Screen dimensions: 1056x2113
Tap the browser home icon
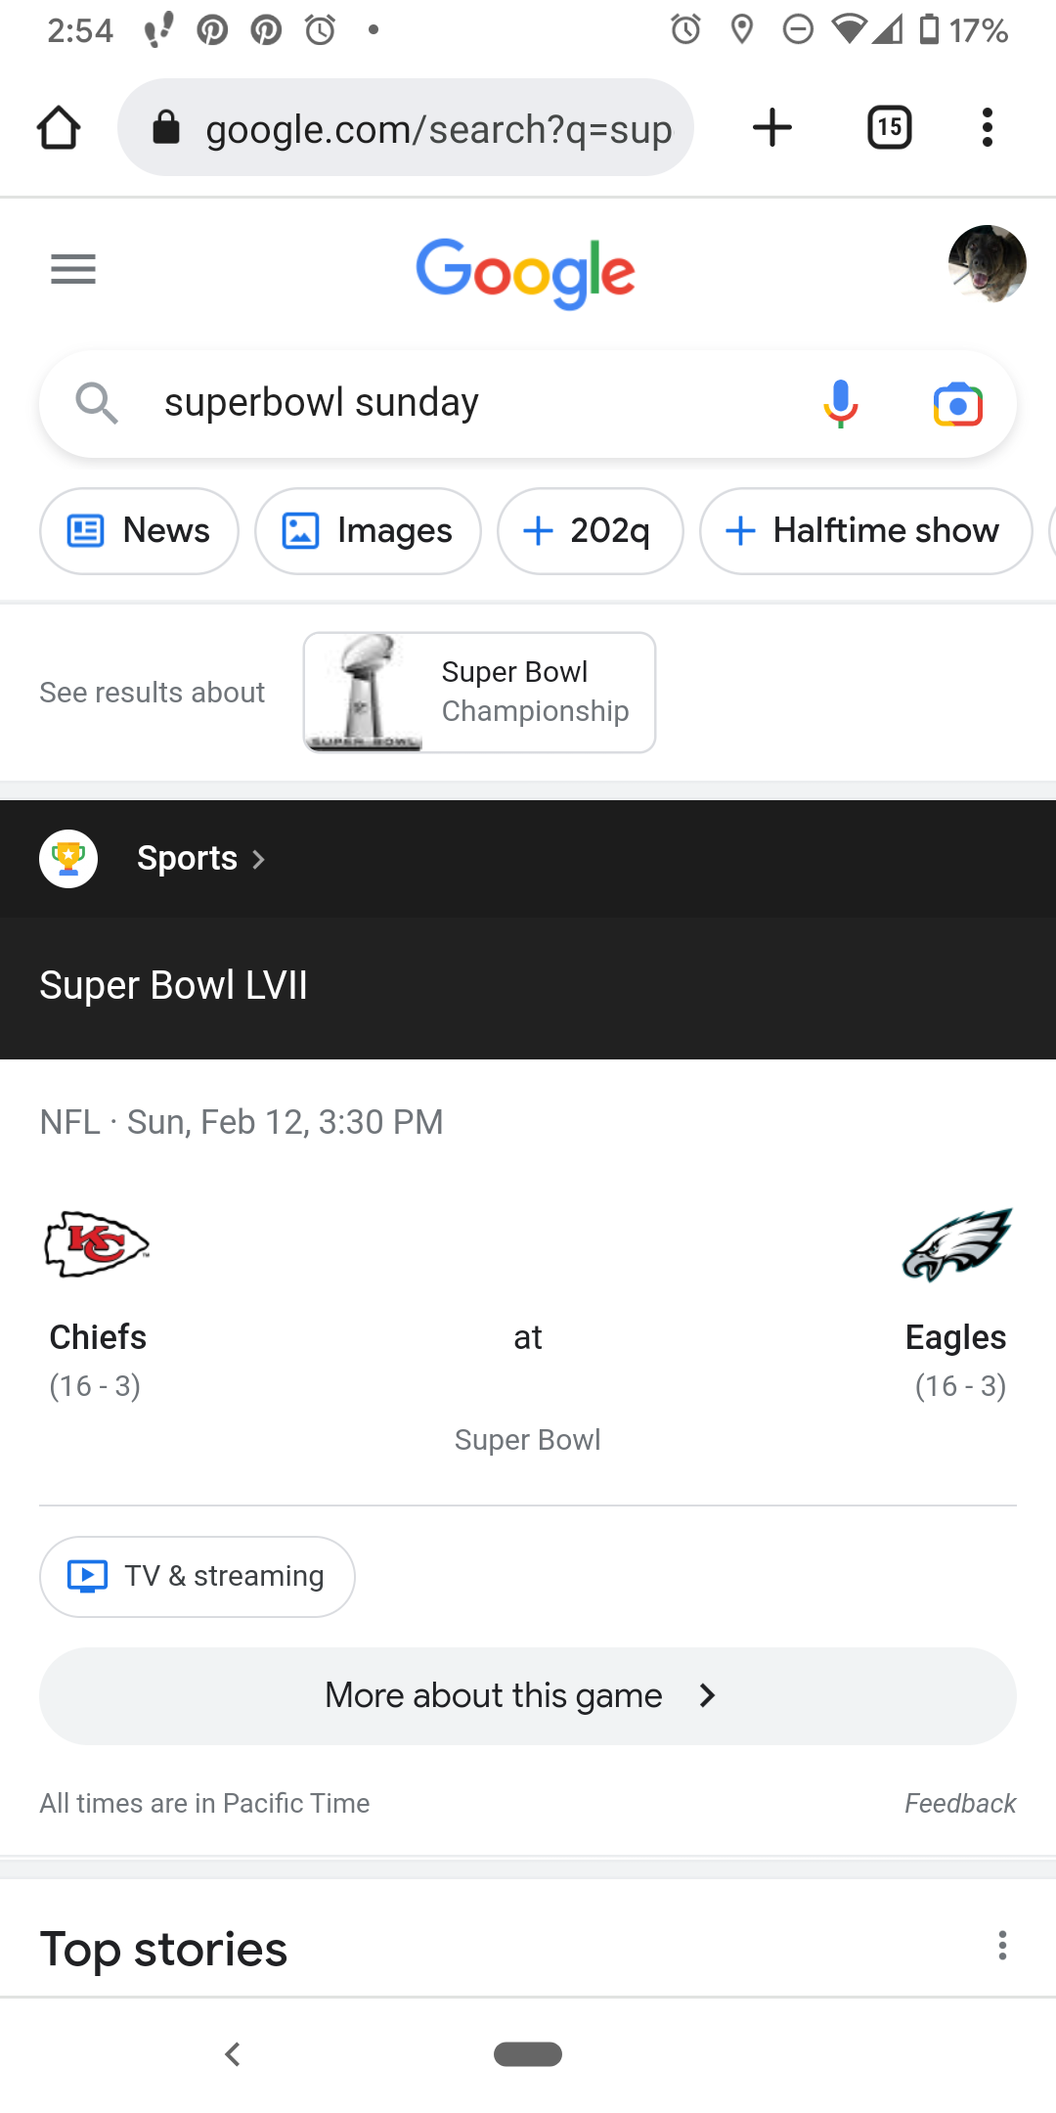(59, 128)
